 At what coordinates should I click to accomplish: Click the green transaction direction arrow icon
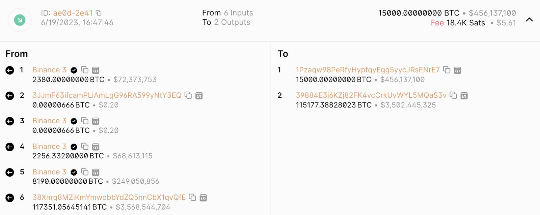20,20
